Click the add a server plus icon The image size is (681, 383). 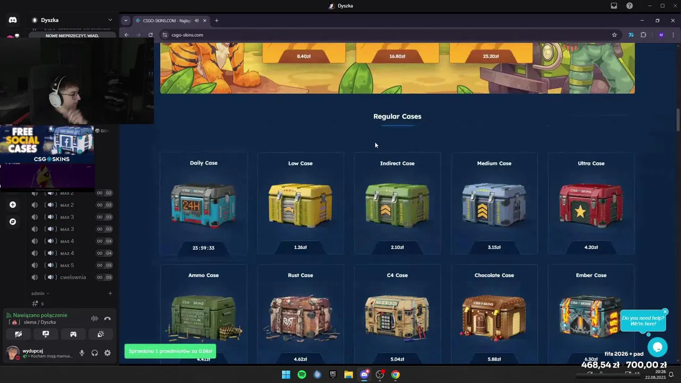(13, 205)
